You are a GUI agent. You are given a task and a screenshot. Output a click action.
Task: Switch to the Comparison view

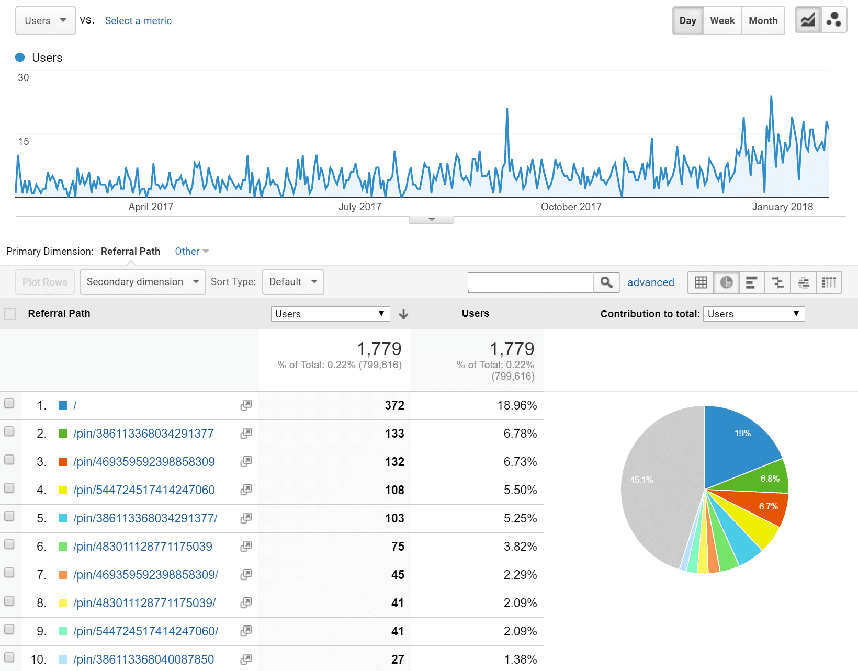coord(778,282)
